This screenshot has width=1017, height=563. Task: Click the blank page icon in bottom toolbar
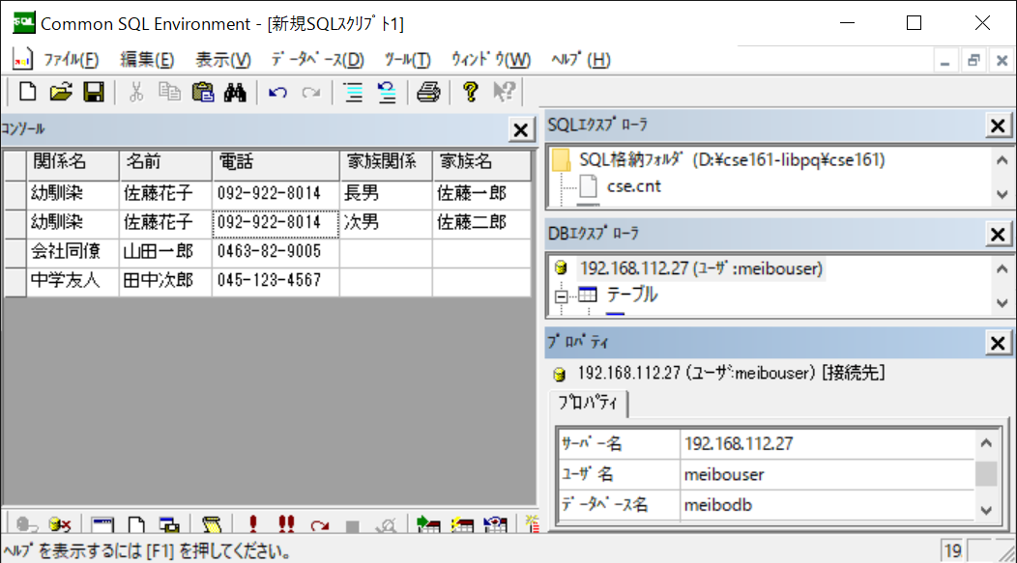136,524
